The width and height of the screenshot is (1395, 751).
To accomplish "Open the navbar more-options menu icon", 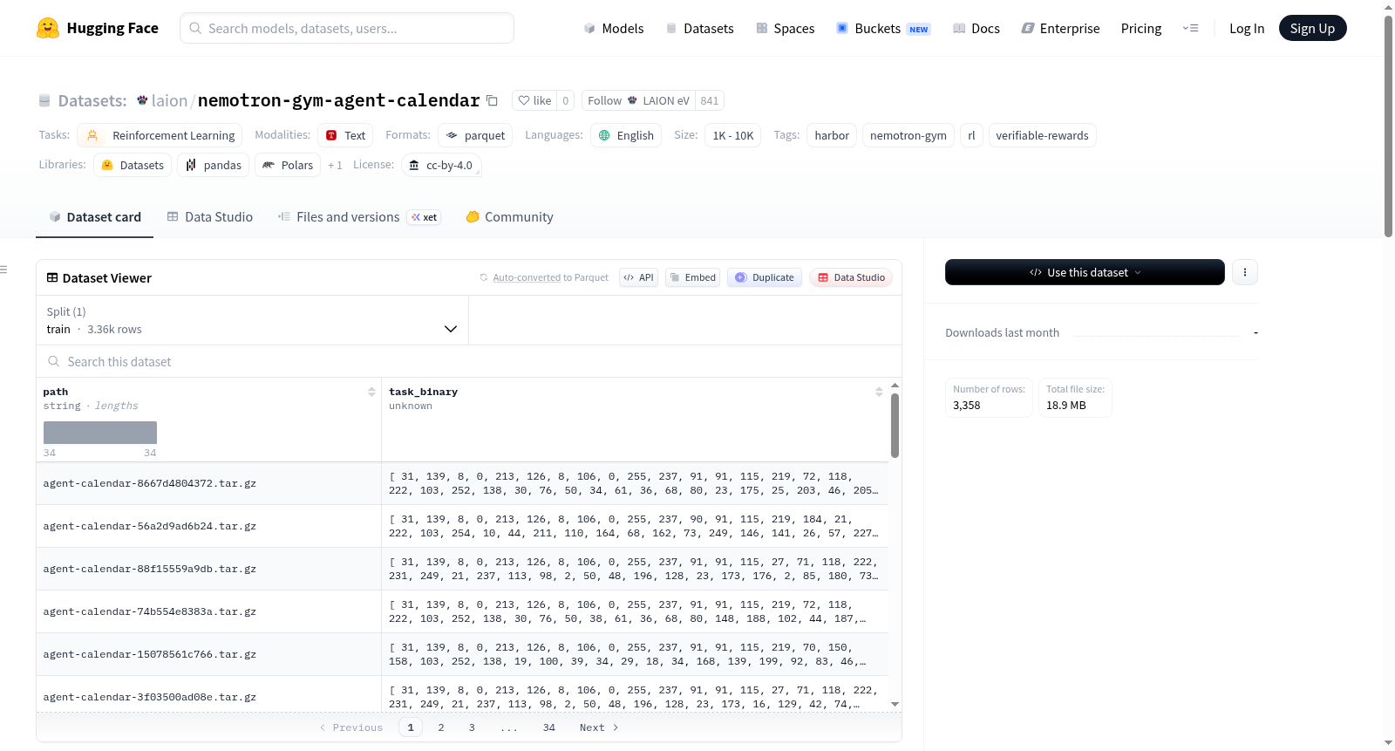I will tap(1190, 28).
